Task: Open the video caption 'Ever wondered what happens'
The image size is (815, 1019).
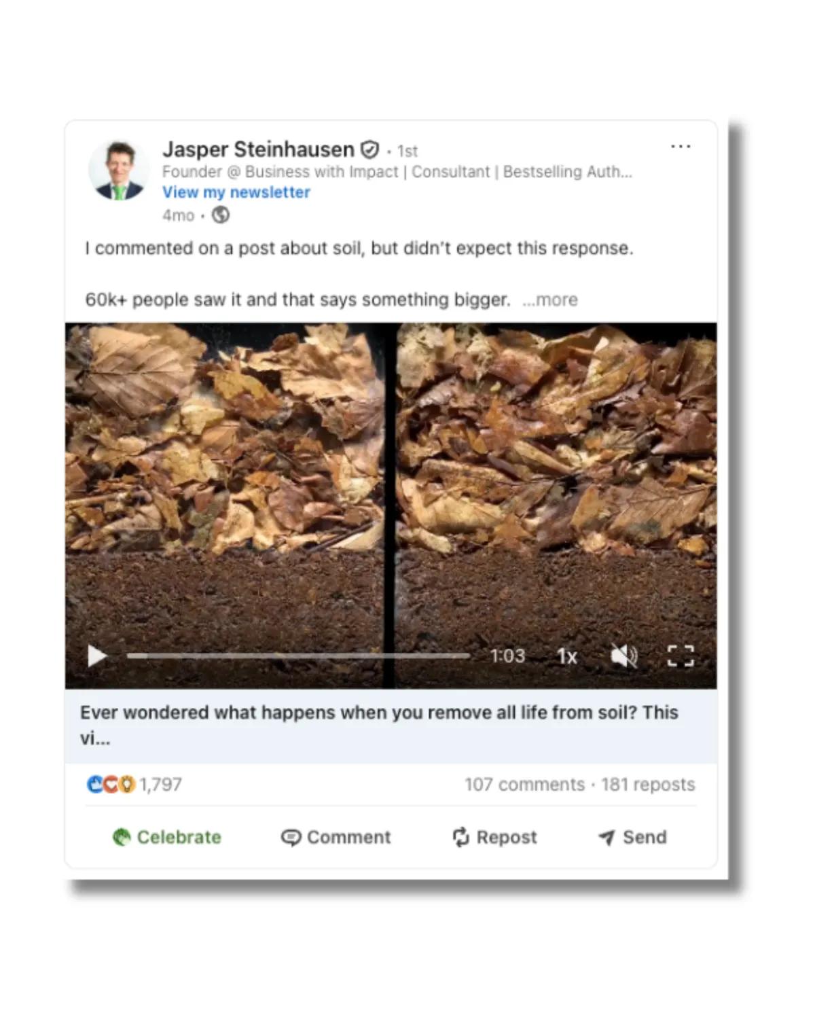Action: (391, 726)
